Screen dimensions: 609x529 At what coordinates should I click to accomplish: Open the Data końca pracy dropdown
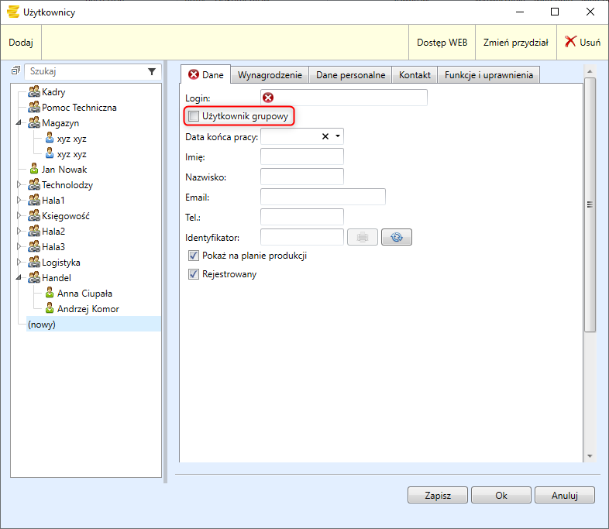(x=338, y=136)
